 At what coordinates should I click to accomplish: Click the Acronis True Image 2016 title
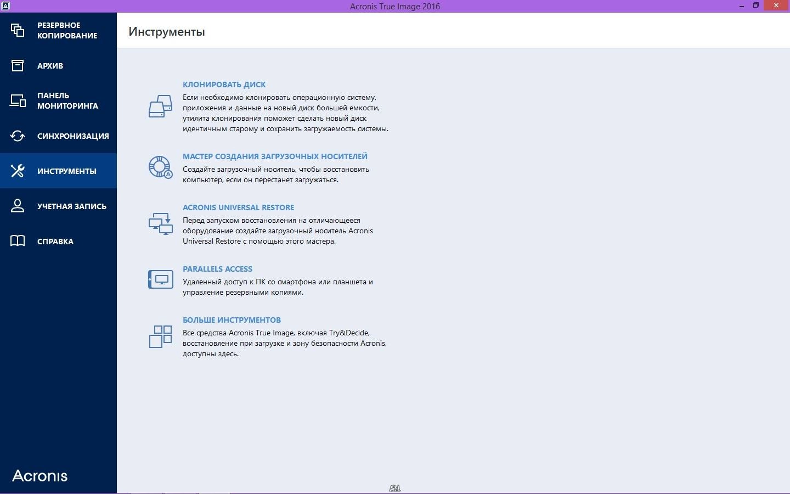(x=395, y=7)
